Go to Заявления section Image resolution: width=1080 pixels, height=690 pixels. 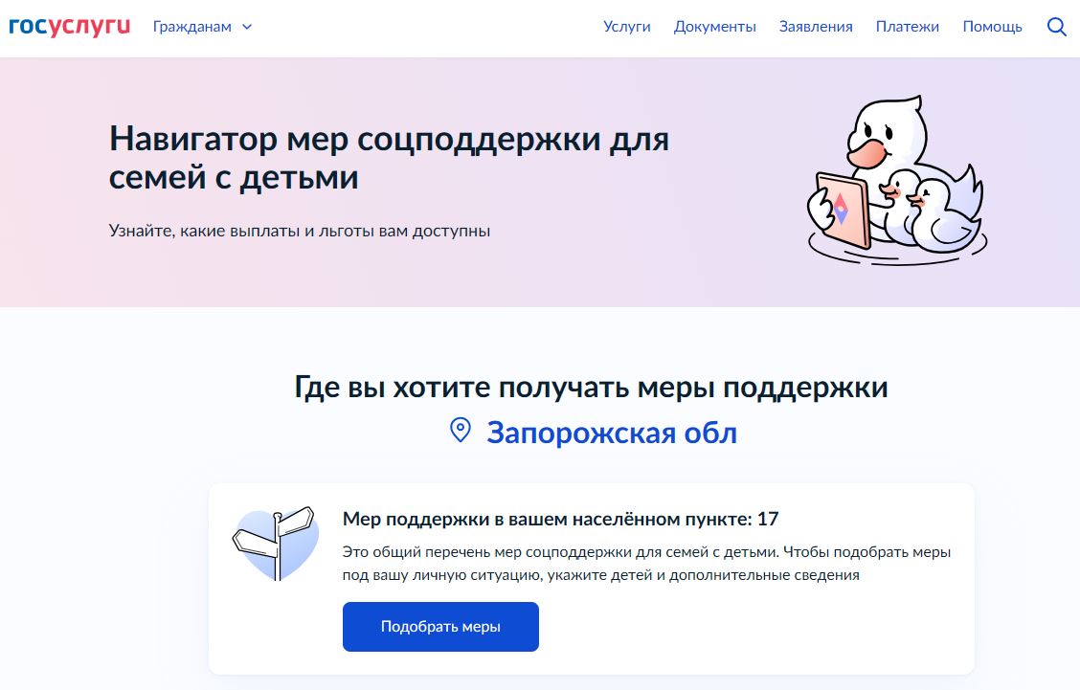(816, 26)
